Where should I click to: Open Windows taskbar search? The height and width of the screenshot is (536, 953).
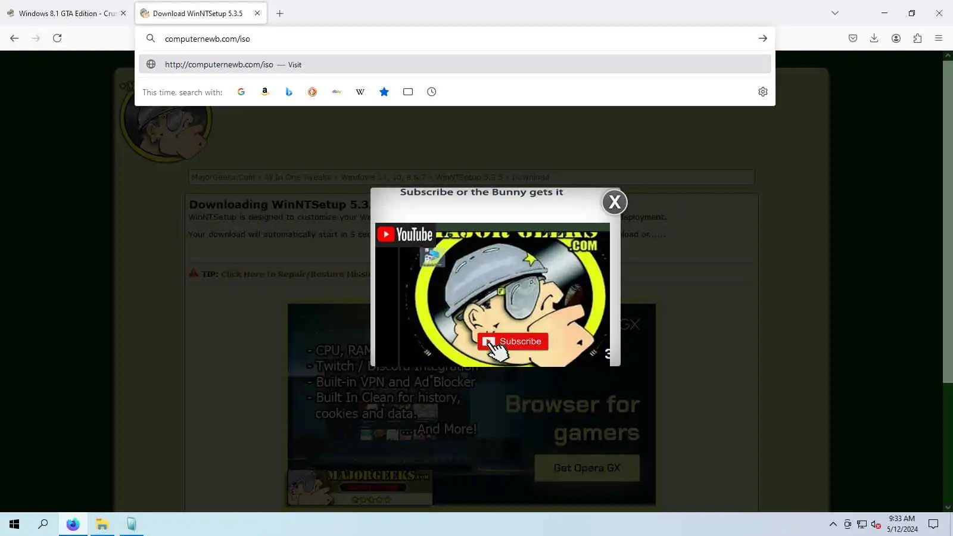point(43,524)
